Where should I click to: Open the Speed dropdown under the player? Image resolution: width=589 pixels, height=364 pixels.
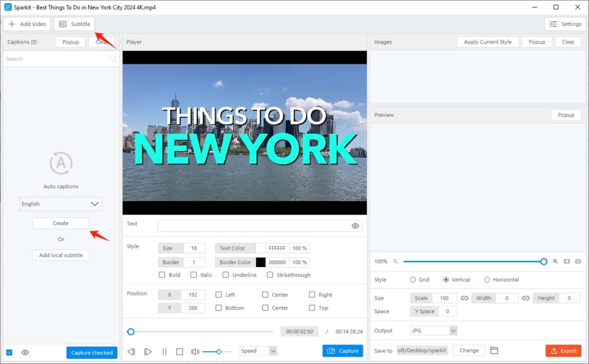click(x=257, y=351)
